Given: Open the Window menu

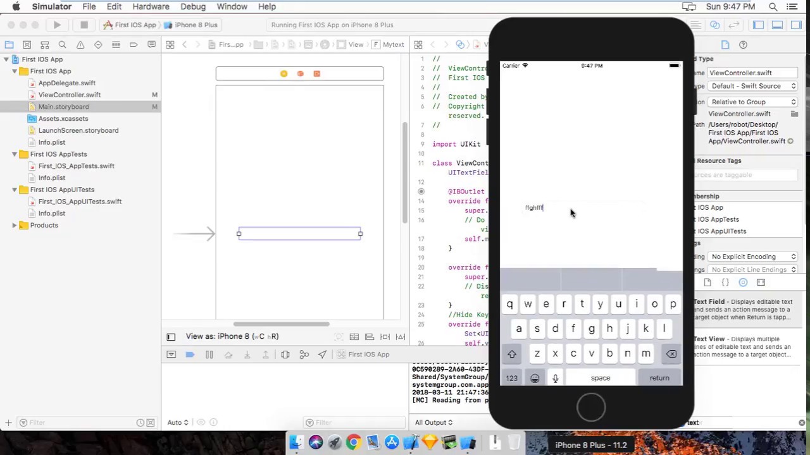Looking at the screenshot, I should coord(232,6).
